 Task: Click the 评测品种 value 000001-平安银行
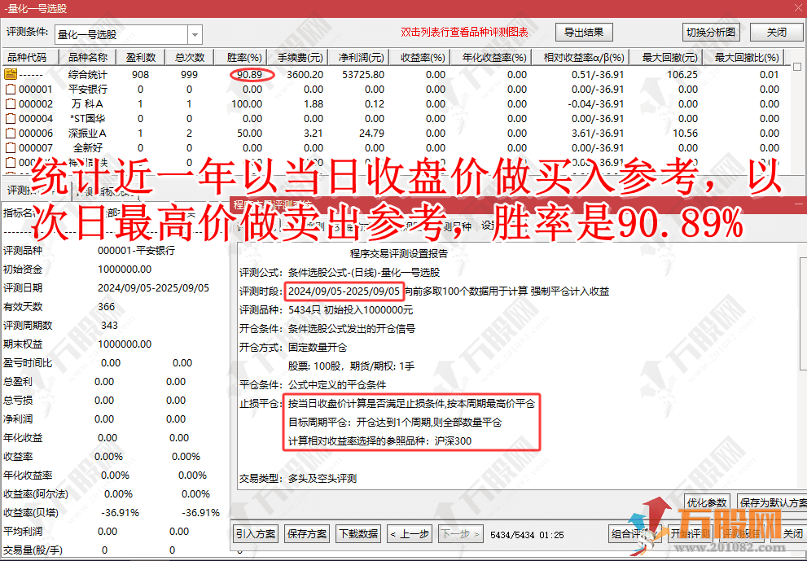click(x=136, y=251)
